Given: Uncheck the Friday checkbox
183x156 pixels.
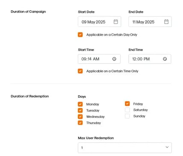Looking at the screenshot, I should pyautogui.click(x=127, y=104).
